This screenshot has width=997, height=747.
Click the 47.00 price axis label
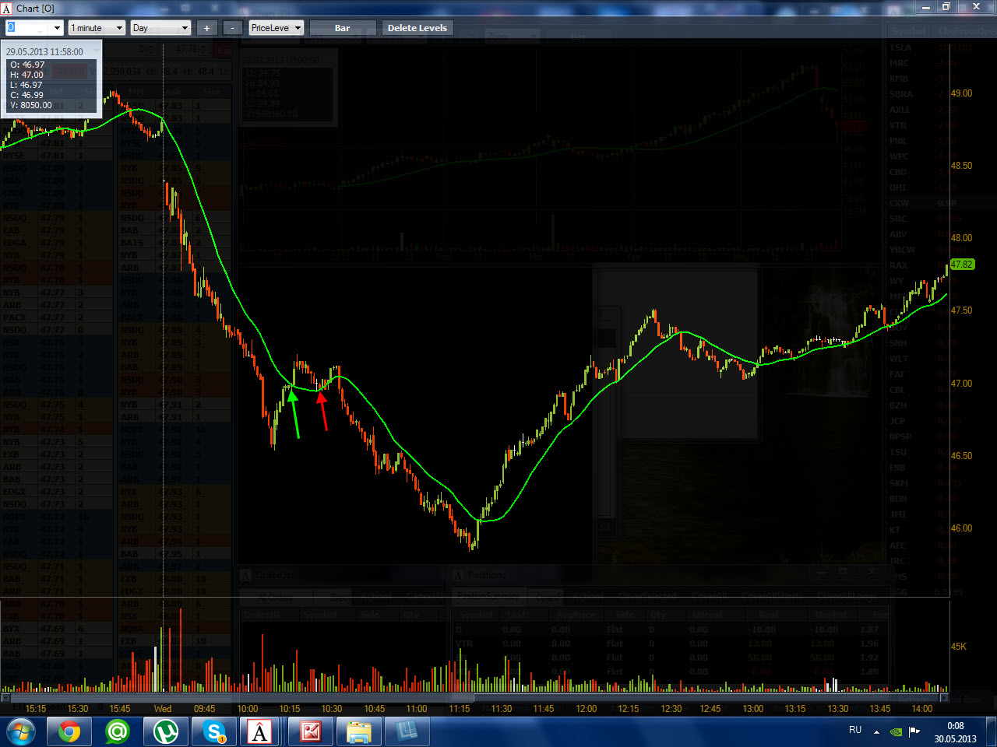click(x=961, y=384)
